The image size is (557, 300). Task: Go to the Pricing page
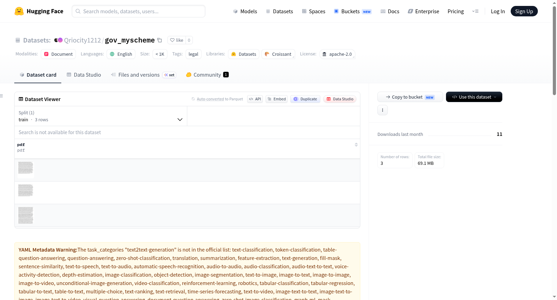click(456, 11)
